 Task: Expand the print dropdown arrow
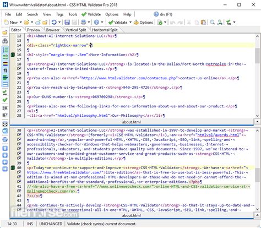[89, 23]
